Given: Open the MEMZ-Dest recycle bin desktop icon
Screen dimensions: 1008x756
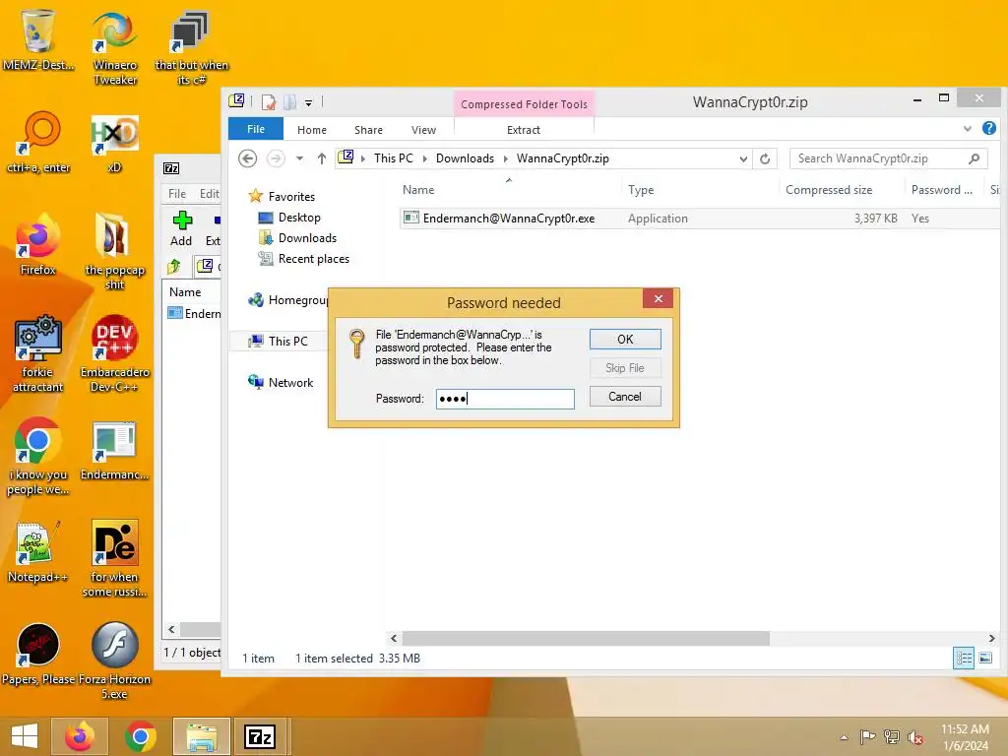Looking at the screenshot, I should (x=38, y=39).
